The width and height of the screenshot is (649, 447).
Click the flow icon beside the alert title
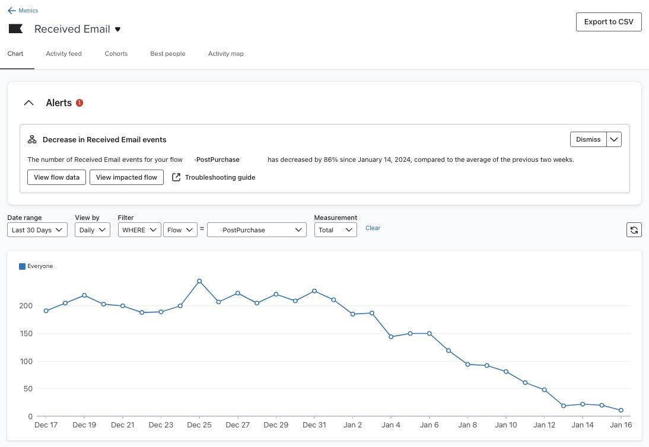(33, 140)
